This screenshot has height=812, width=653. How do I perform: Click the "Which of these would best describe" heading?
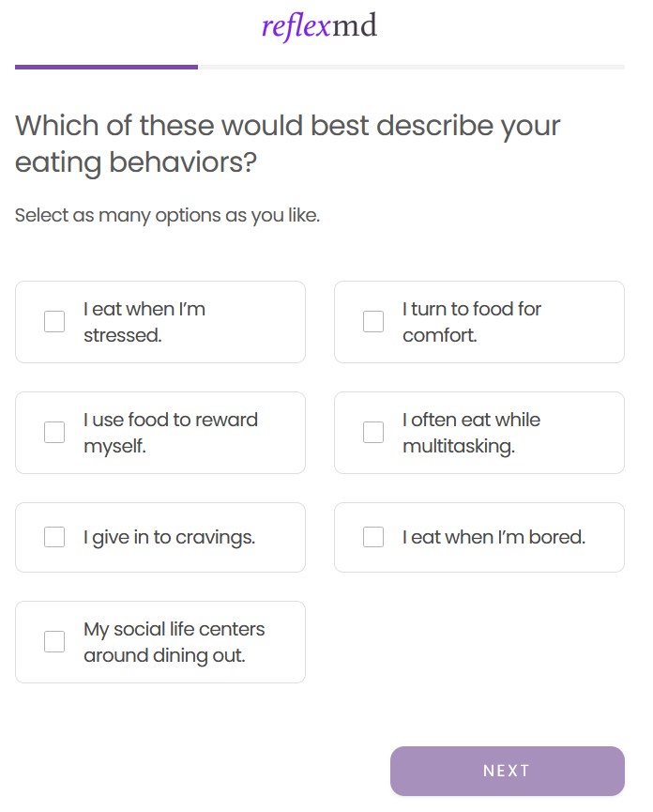pos(287,144)
